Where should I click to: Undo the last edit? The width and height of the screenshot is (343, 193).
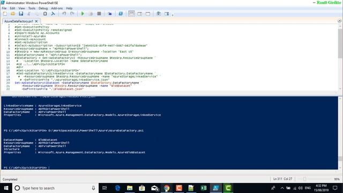click(x=64, y=13)
